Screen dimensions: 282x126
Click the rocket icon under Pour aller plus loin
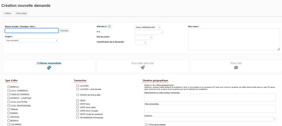[142, 68]
